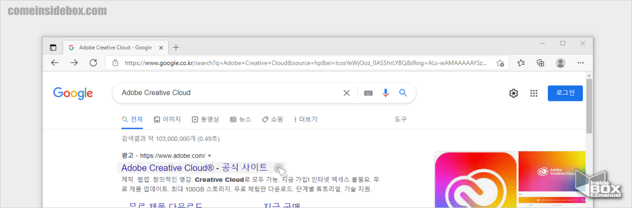Reload the current page
The width and height of the screenshot is (632, 208).
point(93,63)
